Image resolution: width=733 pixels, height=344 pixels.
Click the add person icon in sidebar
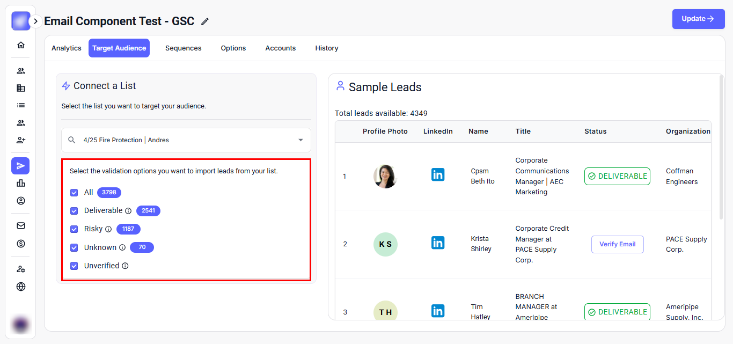pos(21,140)
